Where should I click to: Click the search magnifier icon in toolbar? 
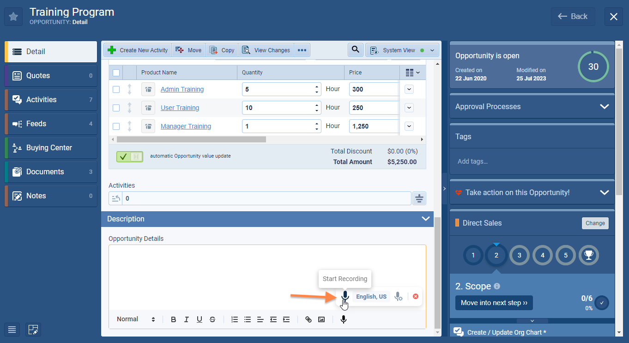[x=355, y=50]
